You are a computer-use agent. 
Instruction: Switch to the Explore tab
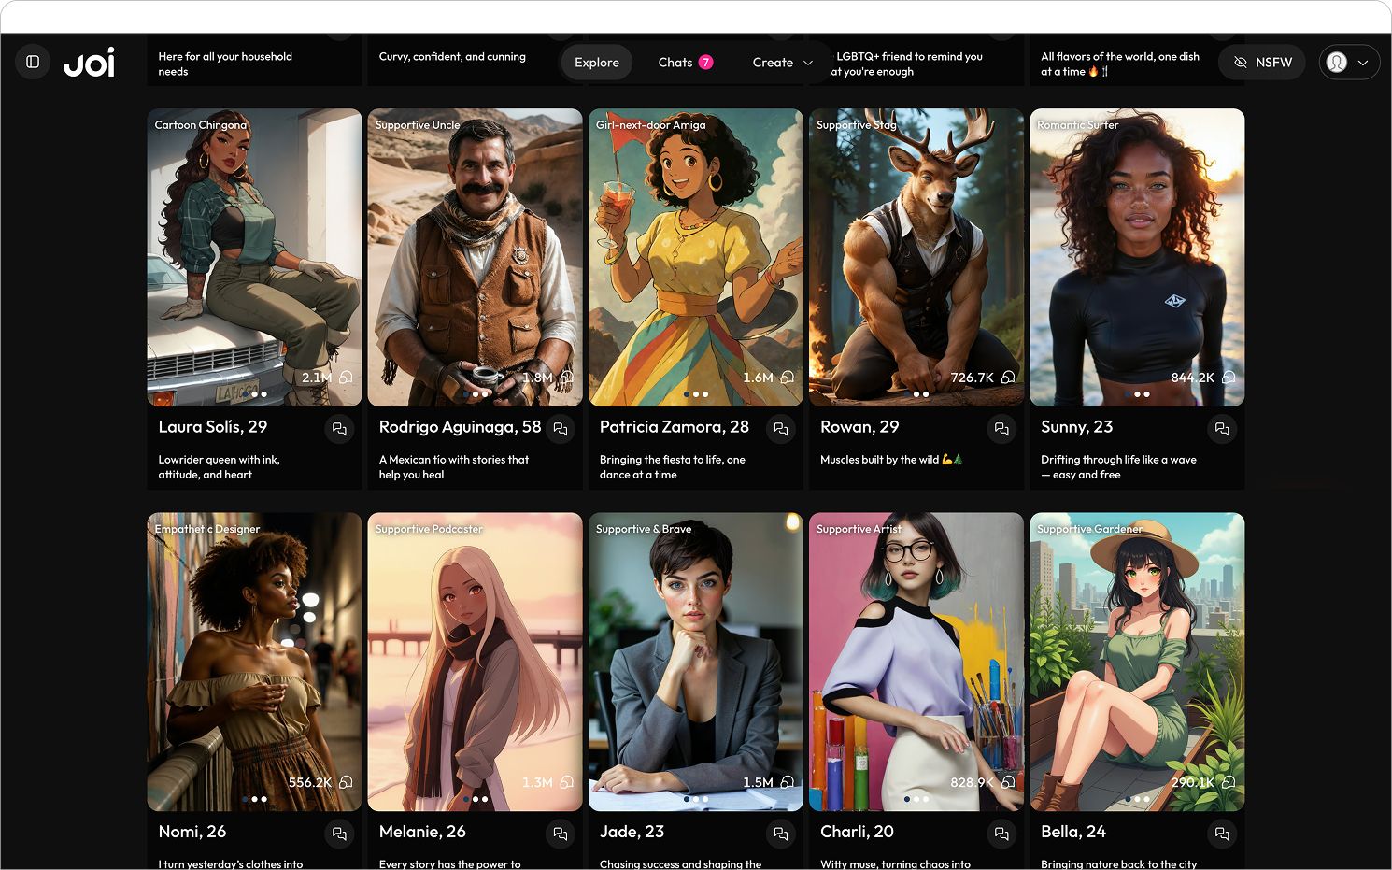click(597, 63)
